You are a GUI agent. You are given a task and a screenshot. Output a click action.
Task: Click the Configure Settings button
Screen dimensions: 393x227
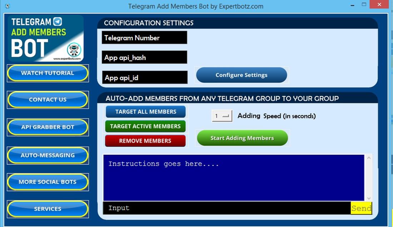241,75
